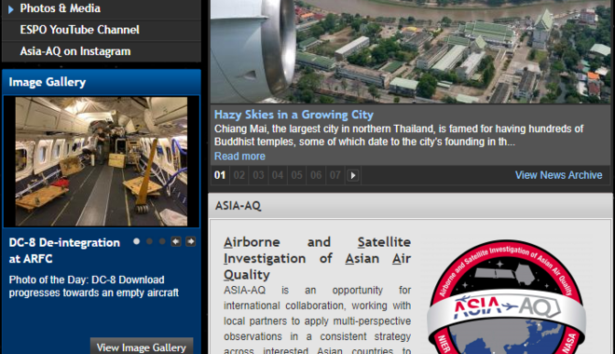The width and height of the screenshot is (615, 354).
Task: Select news slide 02
Action: [239, 175]
